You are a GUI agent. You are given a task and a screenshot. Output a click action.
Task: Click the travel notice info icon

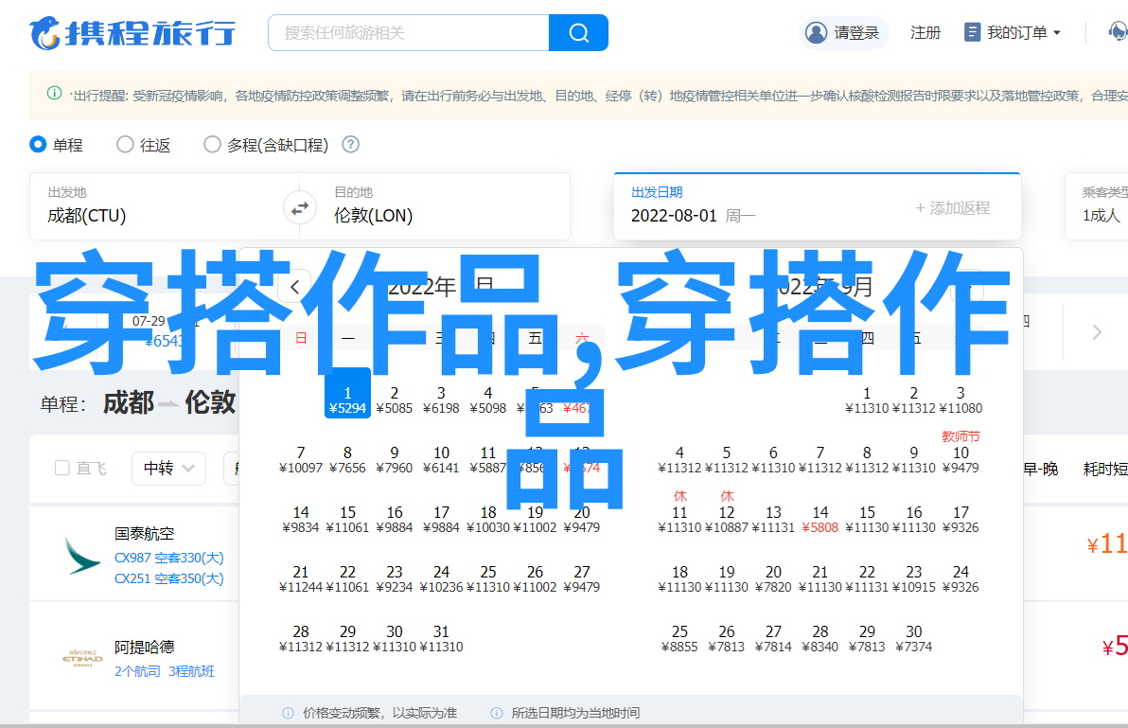(54, 93)
